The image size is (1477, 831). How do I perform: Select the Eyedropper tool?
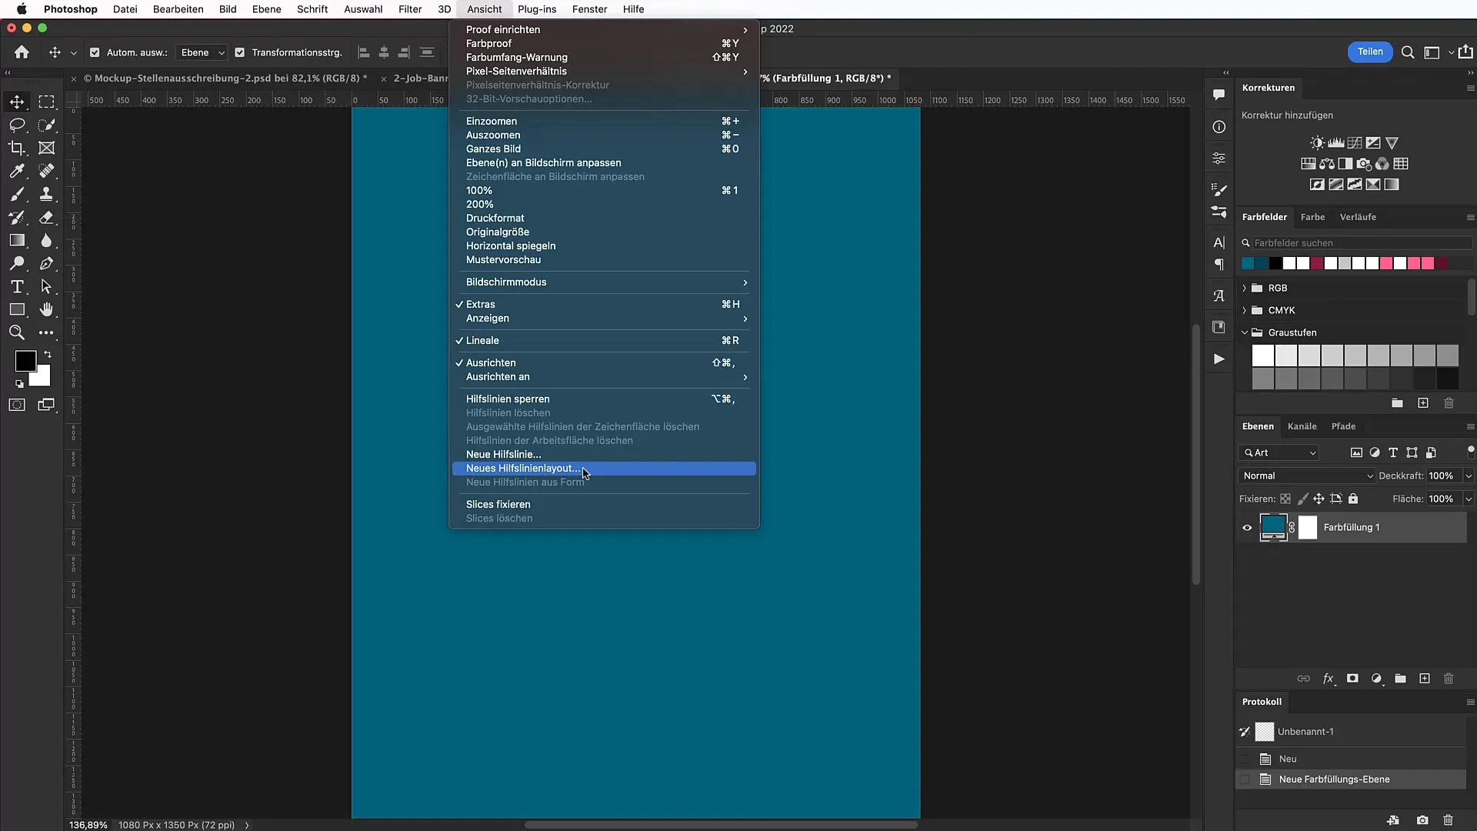17,171
